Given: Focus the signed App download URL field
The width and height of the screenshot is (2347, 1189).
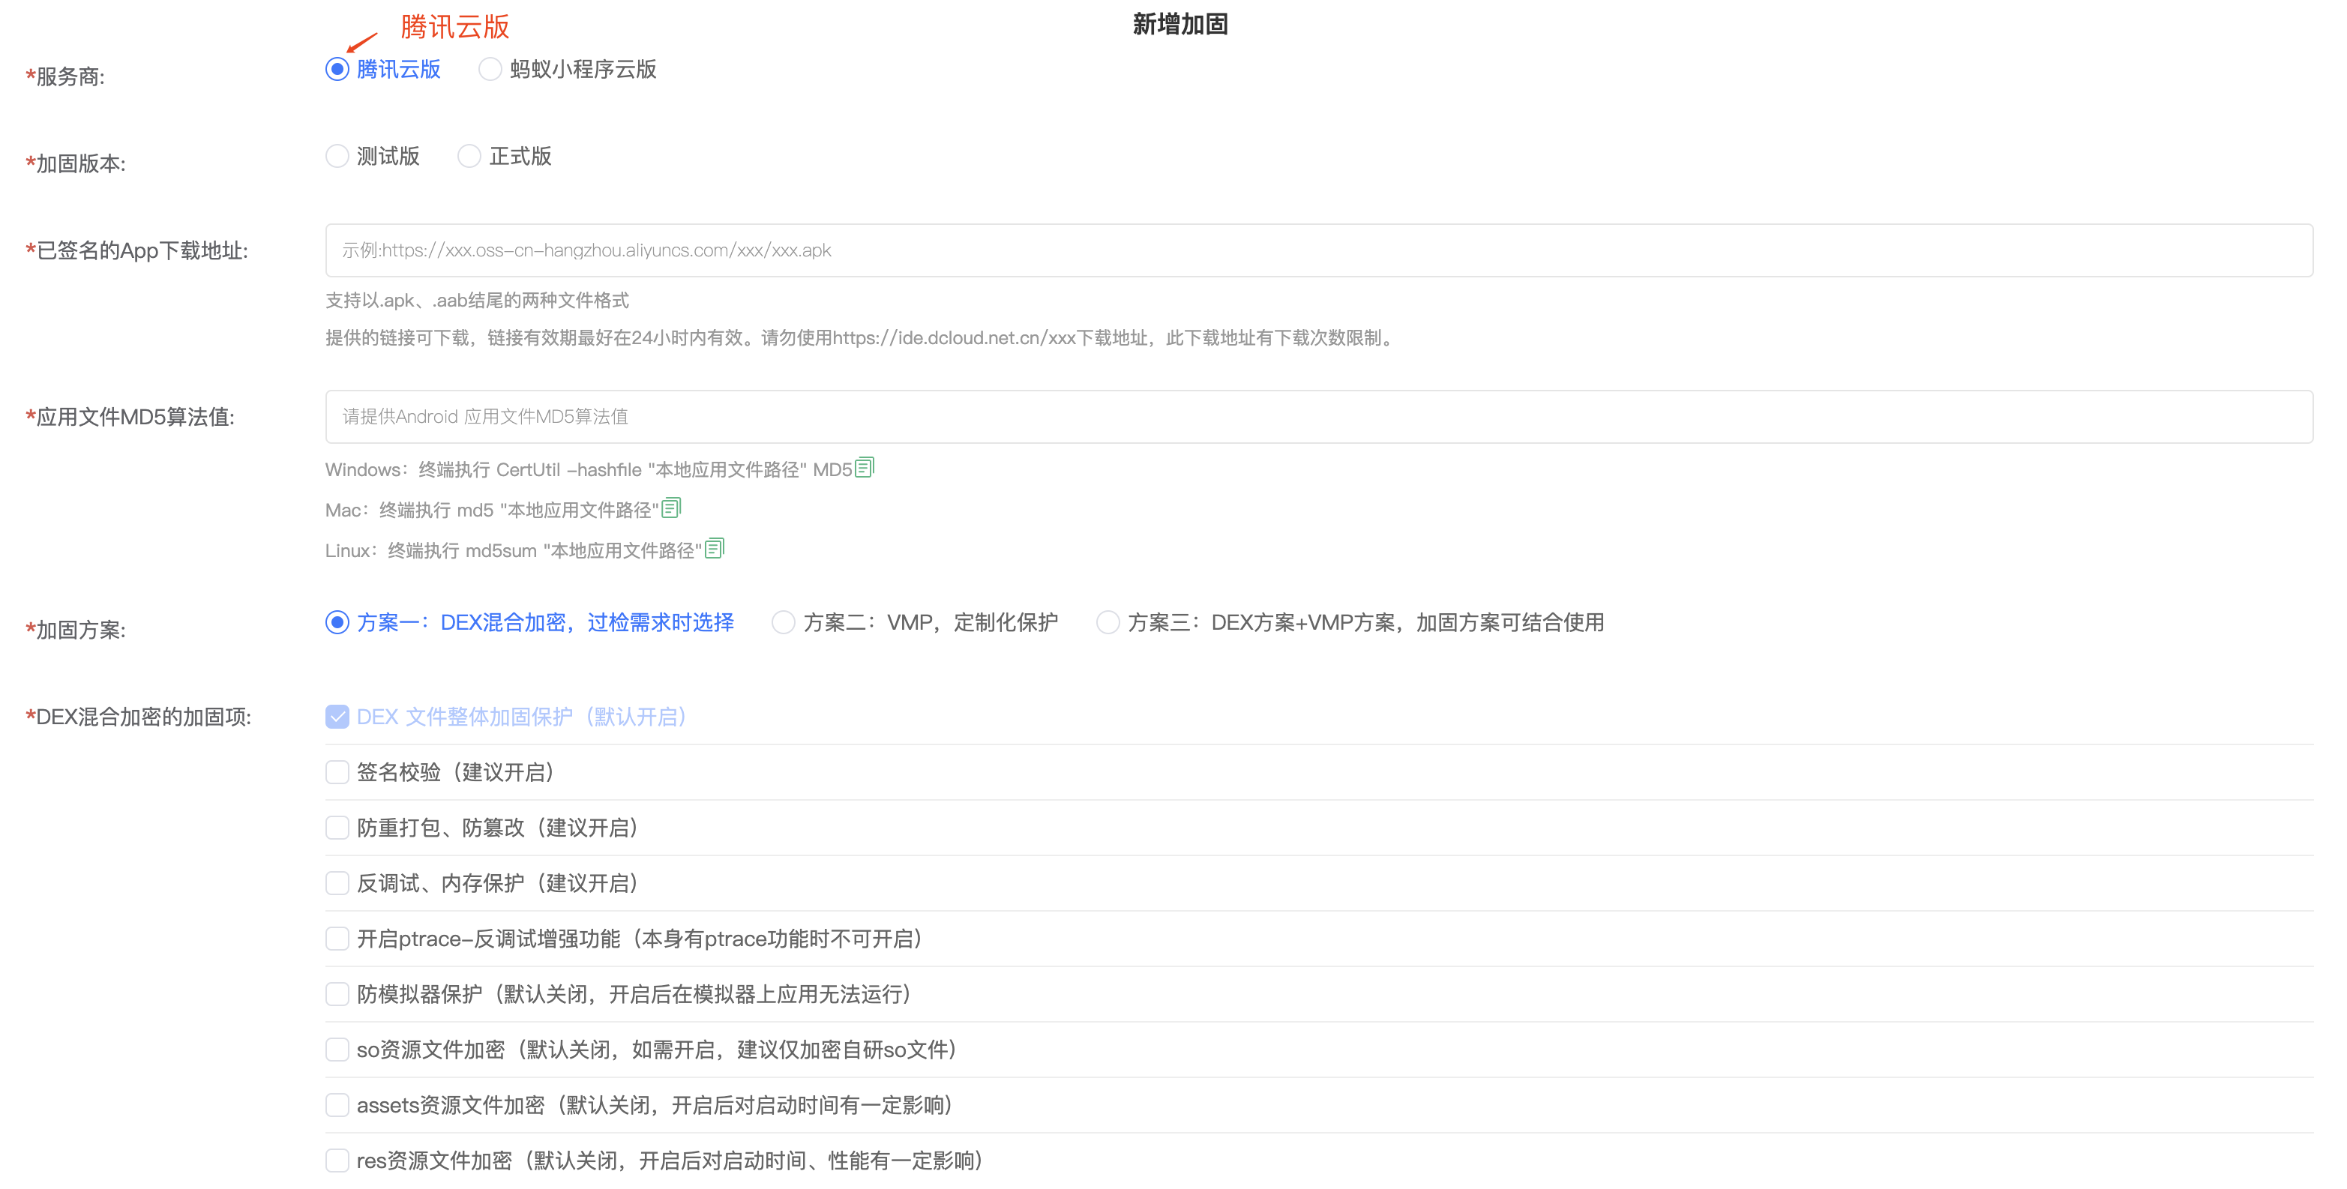Looking at the screenshot, I should coord(1318,250).
